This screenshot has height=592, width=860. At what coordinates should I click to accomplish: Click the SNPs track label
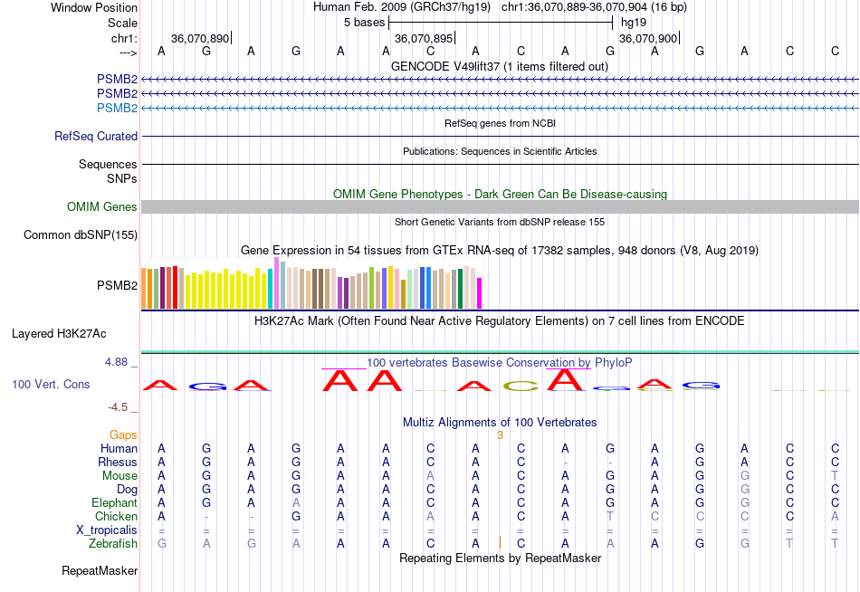pyautogui.click(x=122, y=179)
